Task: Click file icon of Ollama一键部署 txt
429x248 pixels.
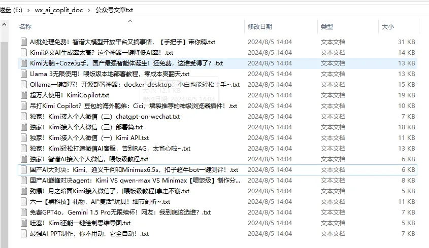Action: click(24, 85)
